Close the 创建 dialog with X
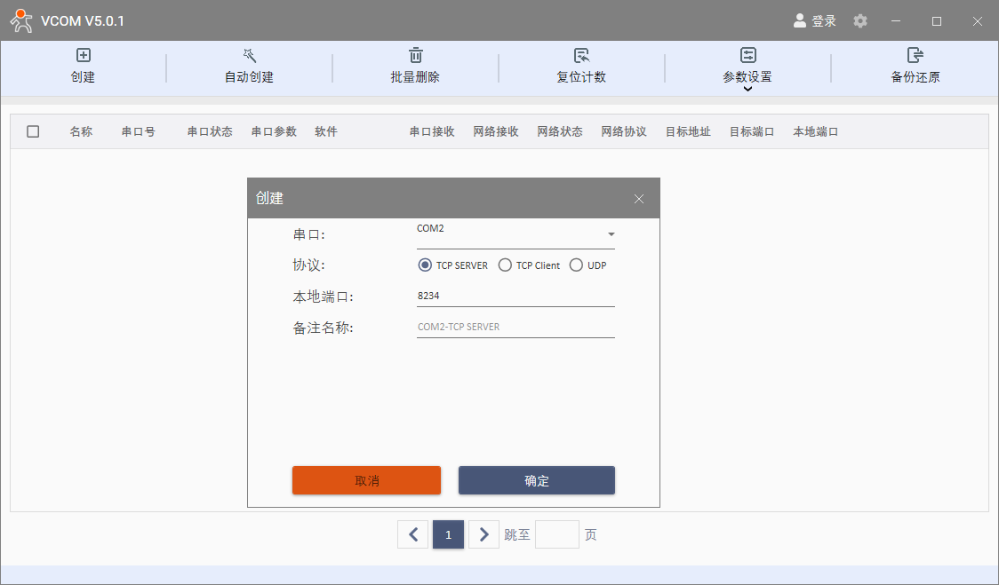 click(638, 199)
